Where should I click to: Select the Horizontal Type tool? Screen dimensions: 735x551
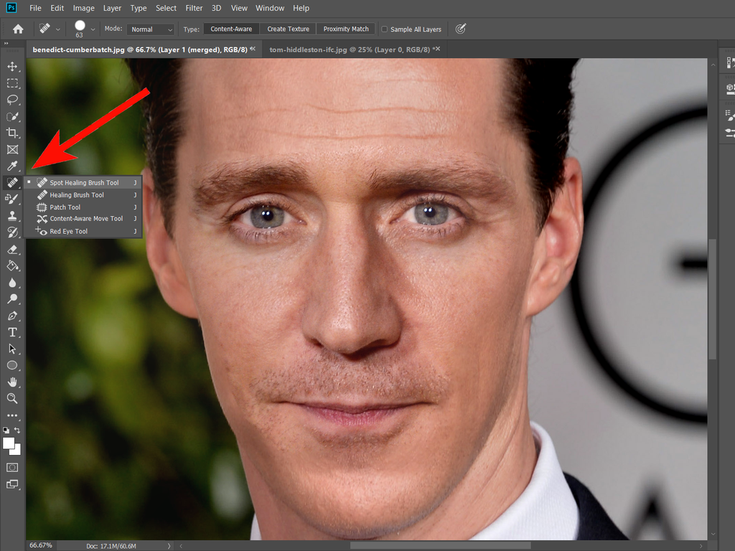point(12,332)
